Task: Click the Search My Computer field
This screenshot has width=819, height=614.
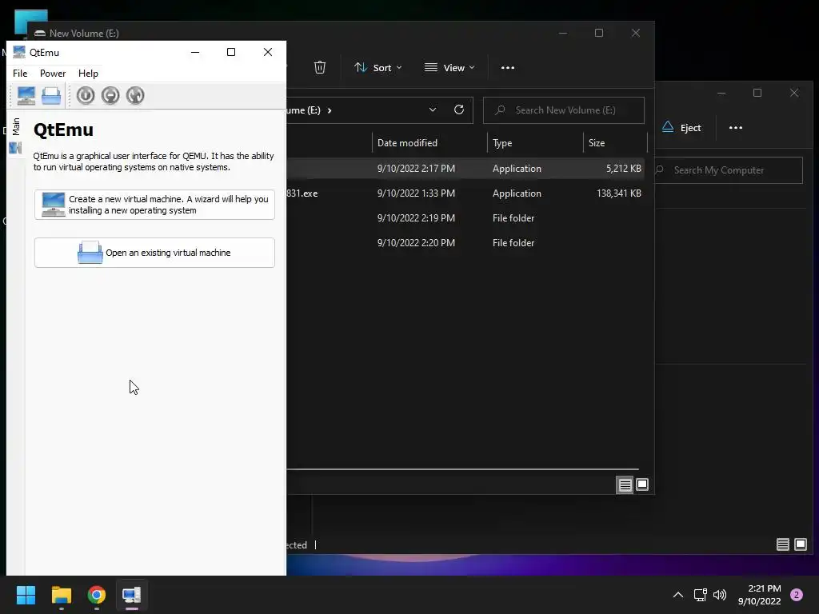Action: 729,170
